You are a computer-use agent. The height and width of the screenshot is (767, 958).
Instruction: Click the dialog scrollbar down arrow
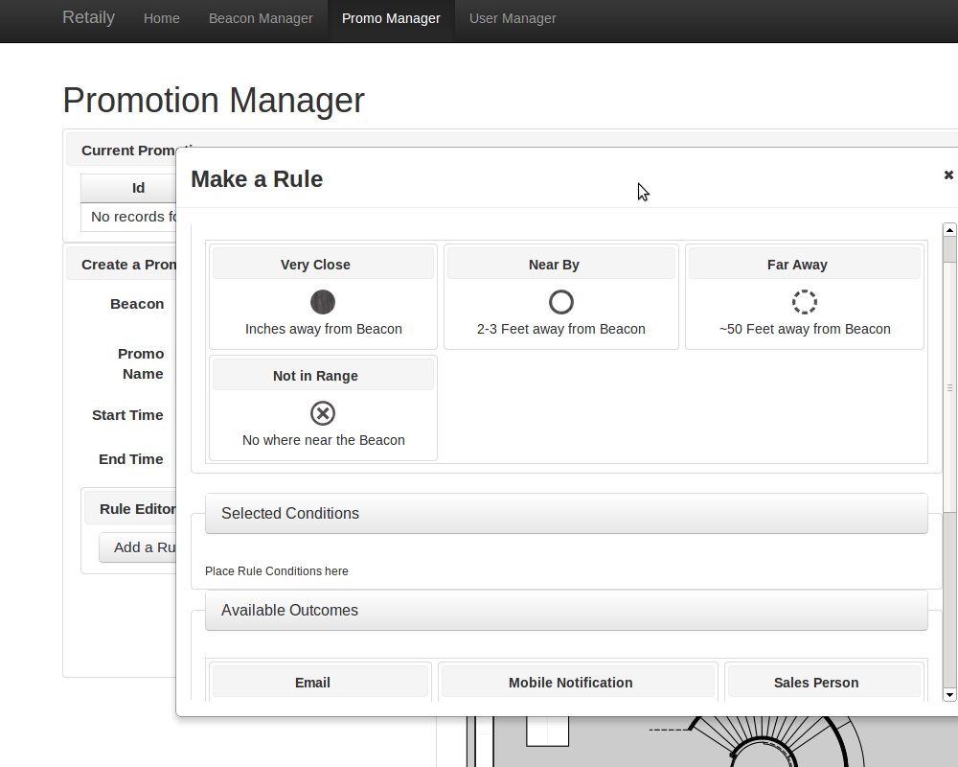949,695
